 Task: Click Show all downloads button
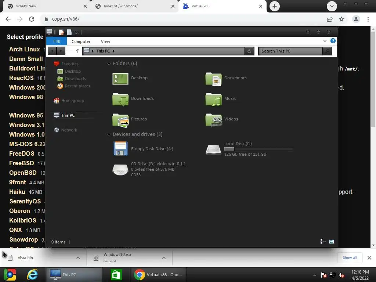pyautogui.click(x=350, y=257)
